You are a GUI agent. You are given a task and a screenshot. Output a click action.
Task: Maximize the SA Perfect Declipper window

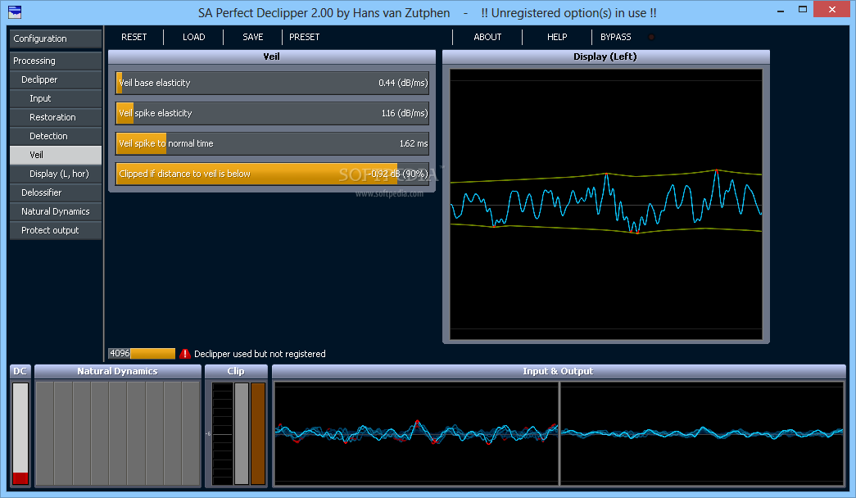(x=803, y=10)
